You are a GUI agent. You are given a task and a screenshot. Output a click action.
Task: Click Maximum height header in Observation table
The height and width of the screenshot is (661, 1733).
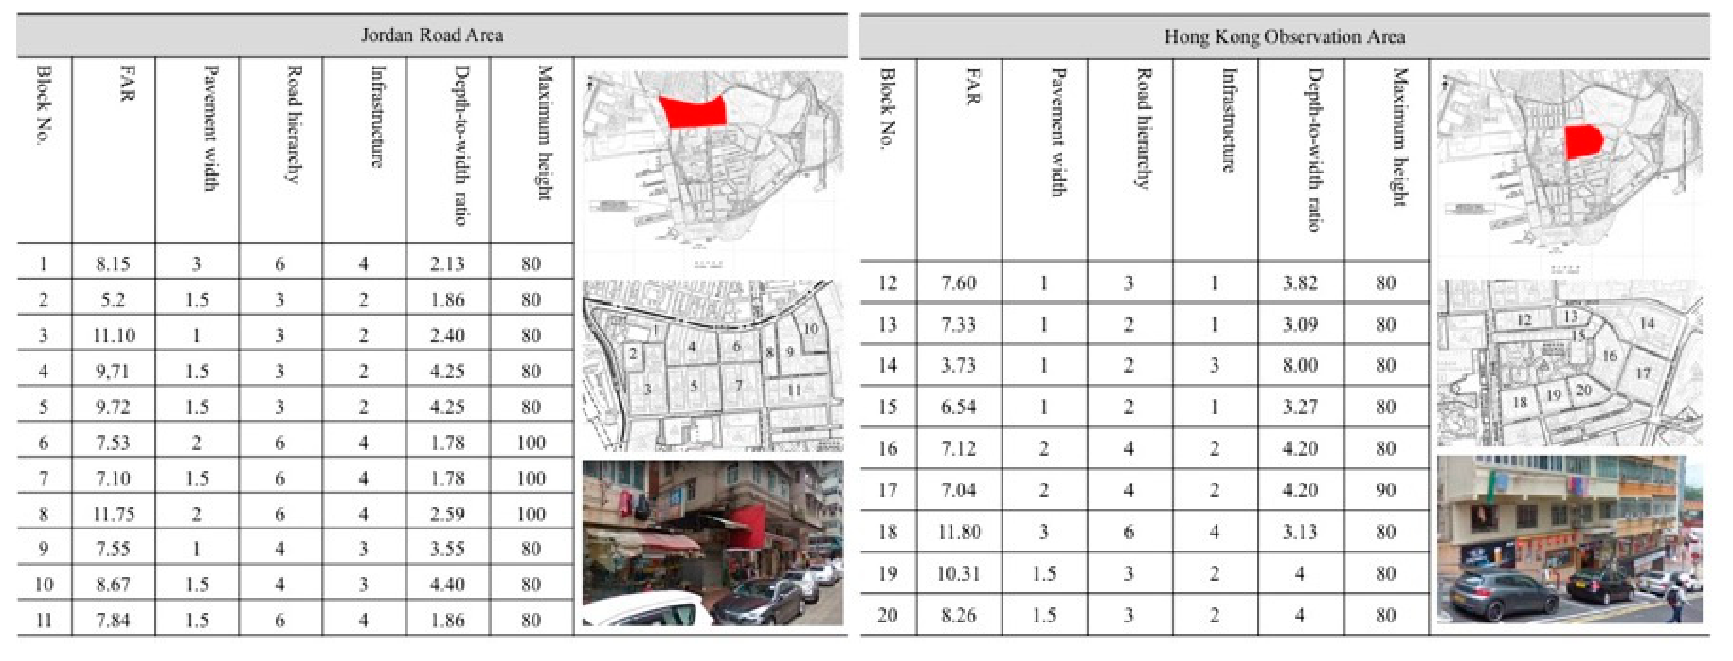coord(1401,137)
